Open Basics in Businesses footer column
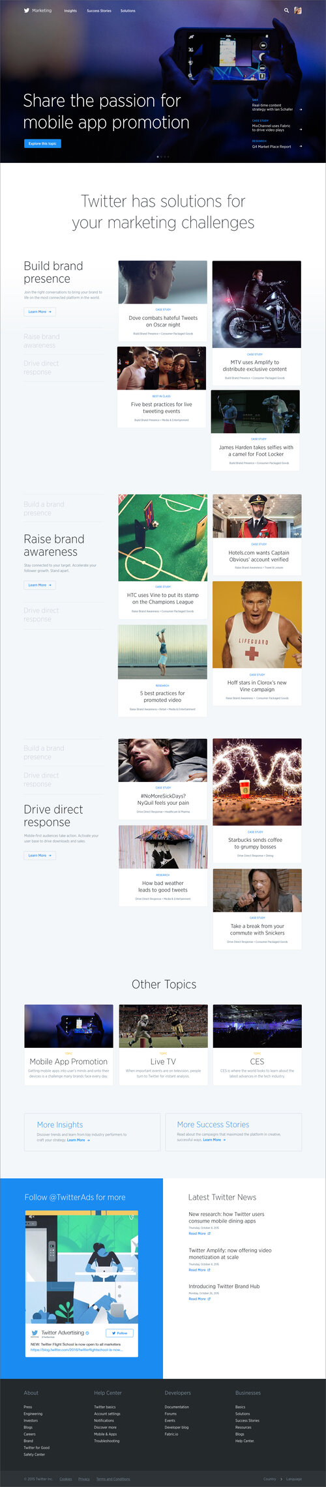 tap(241, 1407)
